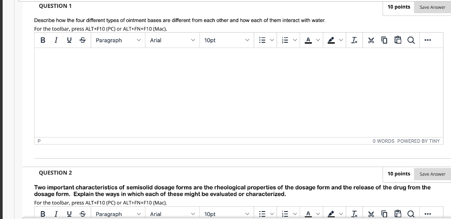Screen dimensions: 451x219
Task: Apply text color in Question 2 toolbar
Action: (308, 214)
